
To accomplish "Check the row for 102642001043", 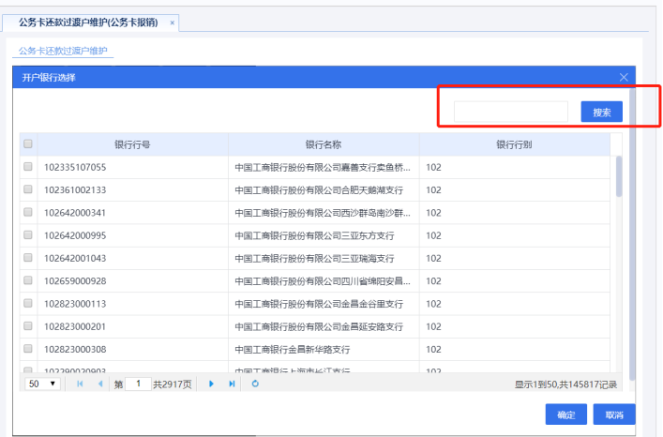I will point(28,258).
